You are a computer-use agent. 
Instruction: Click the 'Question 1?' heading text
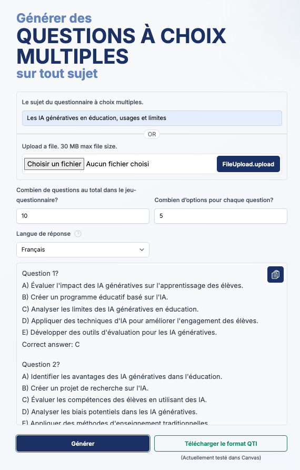pyautogui.click(x=40, y=273)
